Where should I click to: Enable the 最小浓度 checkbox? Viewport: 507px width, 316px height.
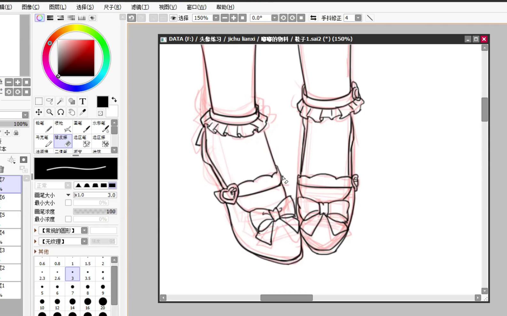coord(68,219)
